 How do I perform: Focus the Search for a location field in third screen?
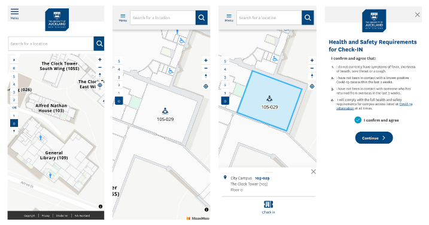coord(269,18)
